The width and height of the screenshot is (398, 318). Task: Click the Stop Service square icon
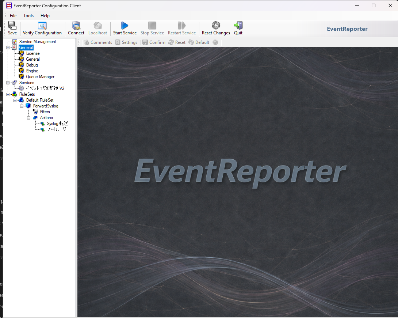tap(152, 25)
